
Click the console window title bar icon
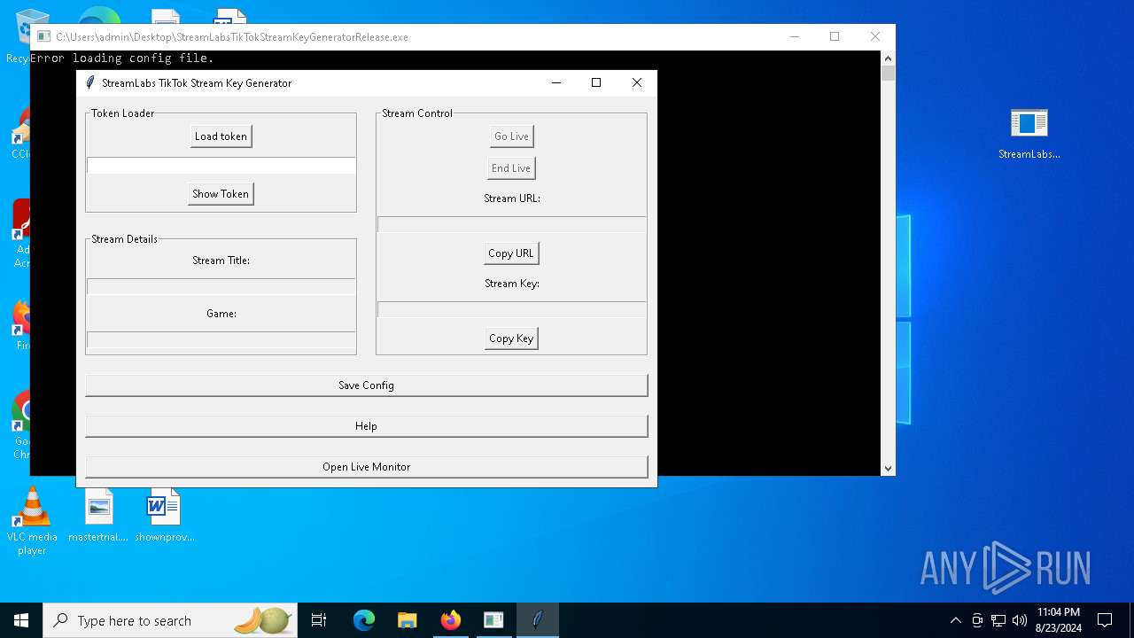tap(43, 37)
